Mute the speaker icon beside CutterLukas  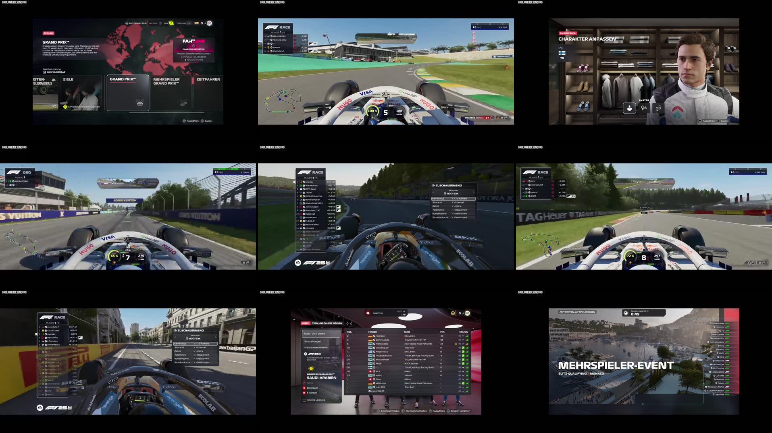(459, 340)
